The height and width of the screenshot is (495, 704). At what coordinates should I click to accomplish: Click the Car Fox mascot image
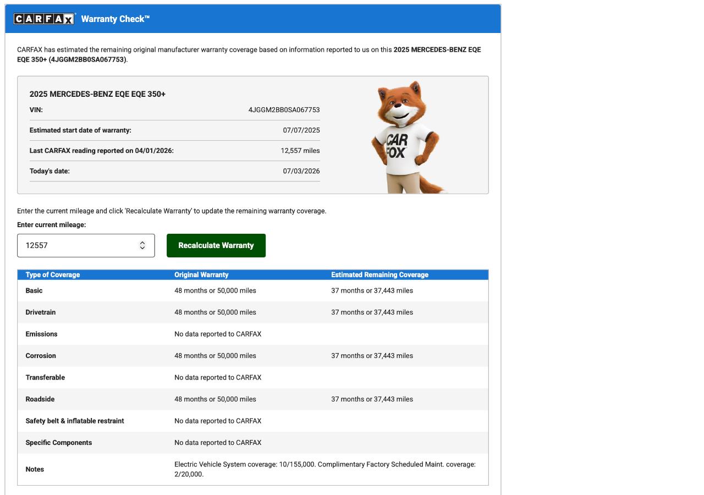(408, 137)
